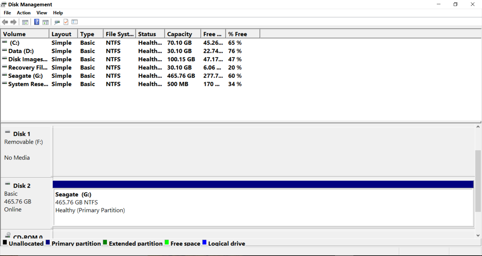Click the Forward arrow in the toolbar
This screenshot has width=482, height=256.
pyautogui.click(x=14, y=22)
